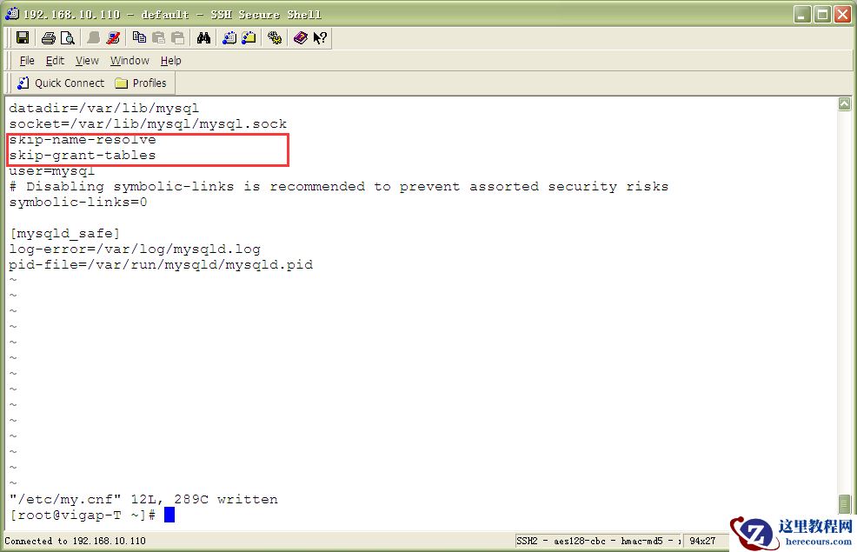Screen dimensions: 857x552
Task: Click the SSH app icon in title bar
Action: pyautogui.click(x=12, y=14)
